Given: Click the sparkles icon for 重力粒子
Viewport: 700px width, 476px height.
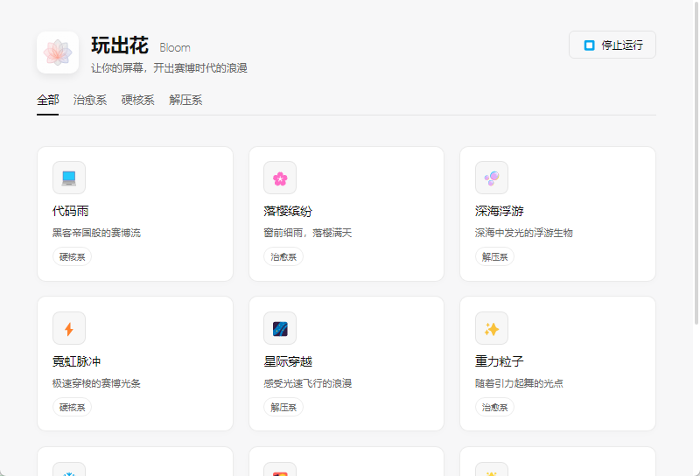Looking at the screenshot, I should coord(492,328).
